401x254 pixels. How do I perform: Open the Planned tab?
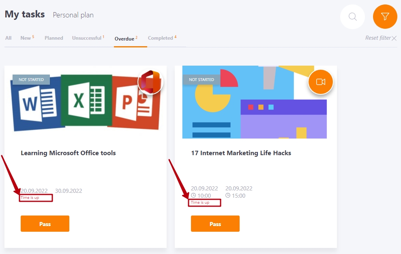pos(54,38)
